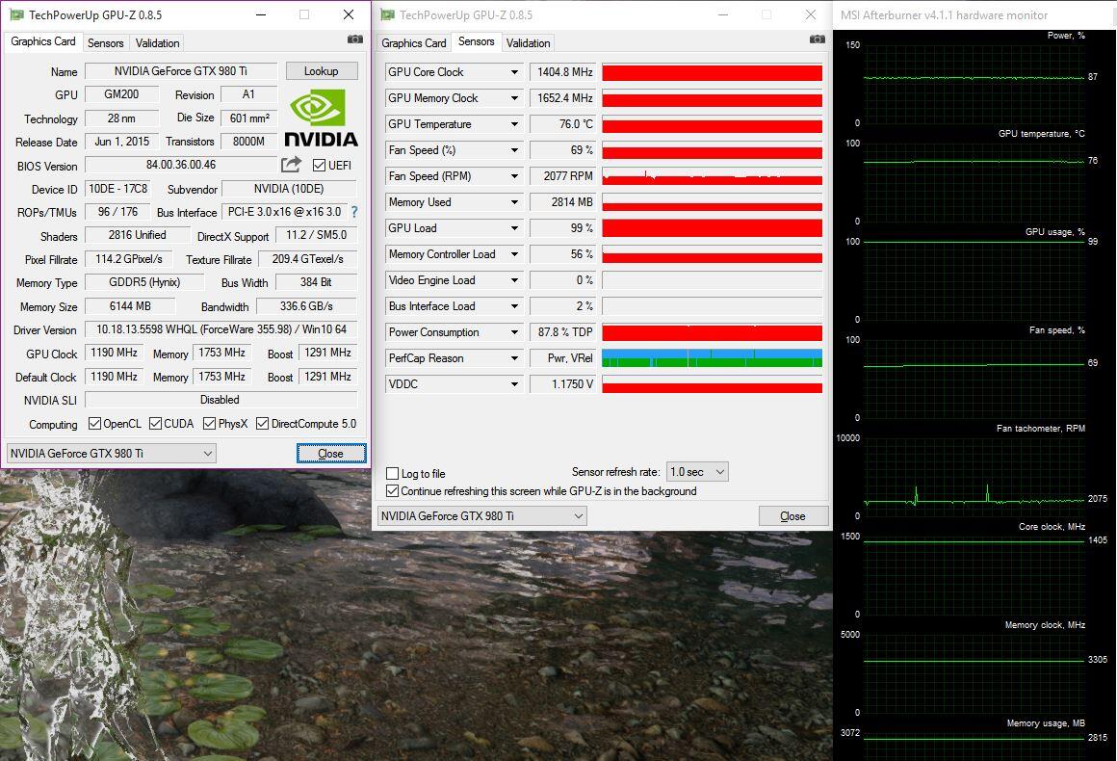1117x761 pixels.
Task: Select Graphics Card tab in left GPU-Z window
Action: (x=42, y=41)
